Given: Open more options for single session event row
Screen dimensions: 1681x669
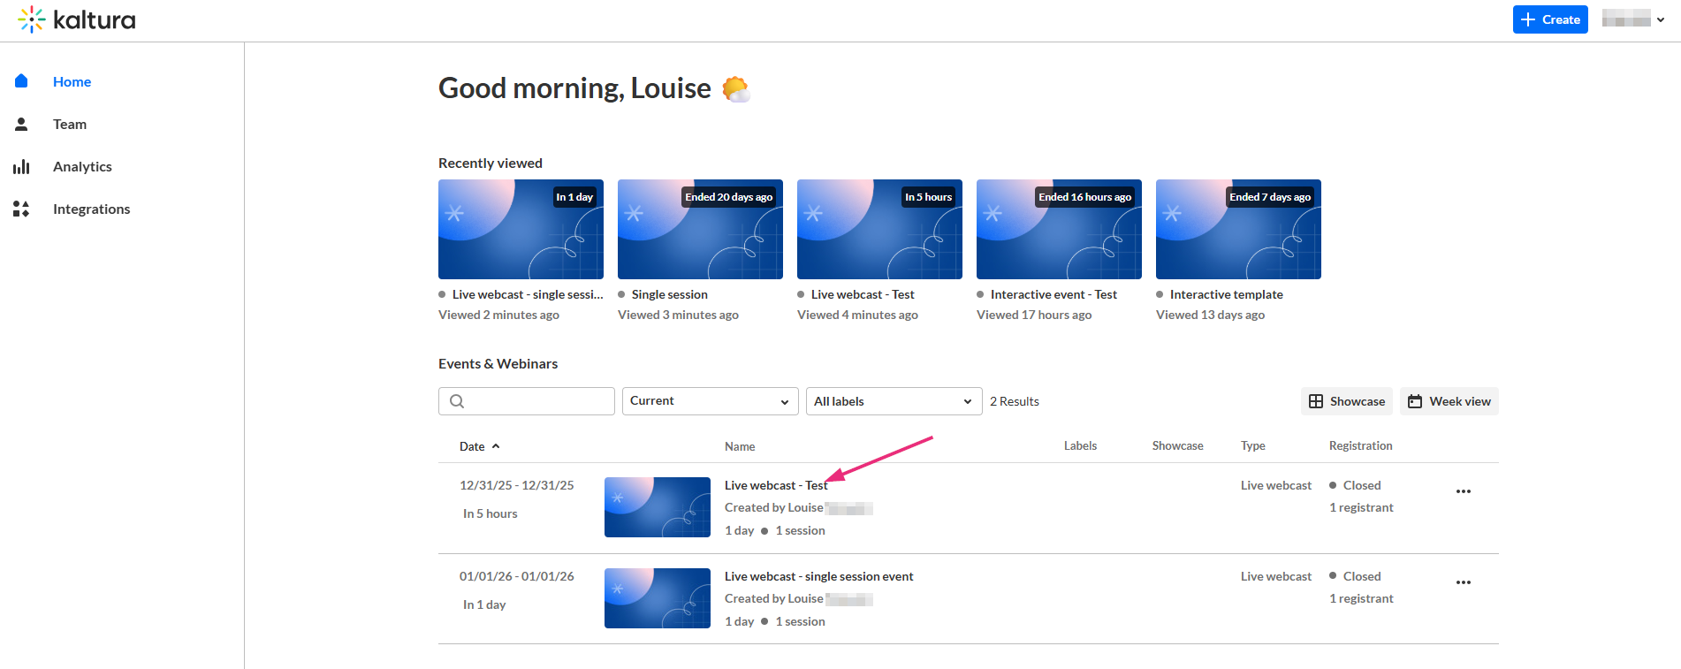Looking at the screenshot, I should coord(1464,582).
